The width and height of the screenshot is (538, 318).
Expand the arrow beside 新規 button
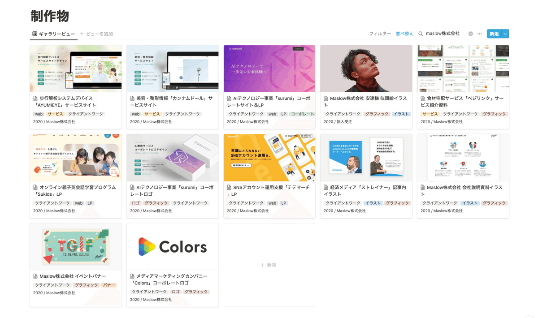[505, 34]
